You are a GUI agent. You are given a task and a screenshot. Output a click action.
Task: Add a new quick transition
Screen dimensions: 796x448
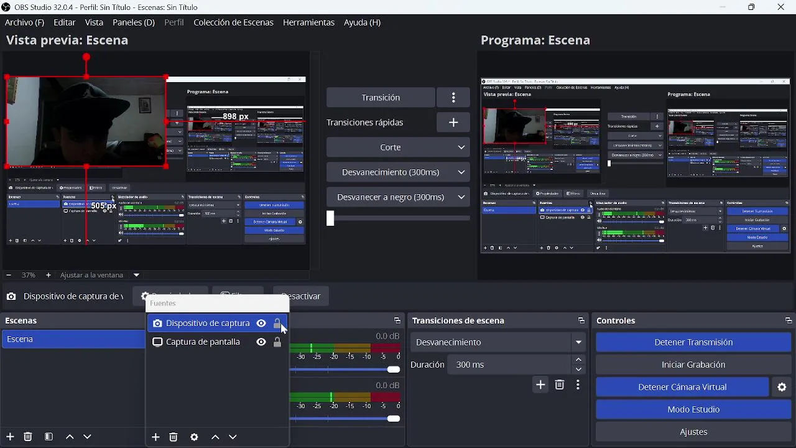tap(453, 123)
